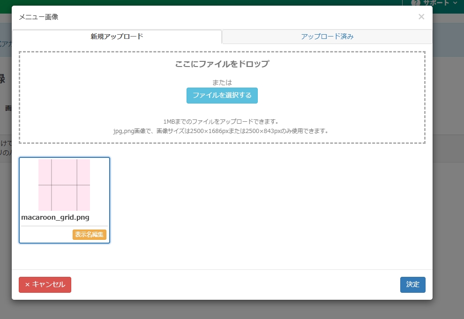Click the ファイルを選択する button
Screen dimensions: 464x319
(x=222, y=96)
